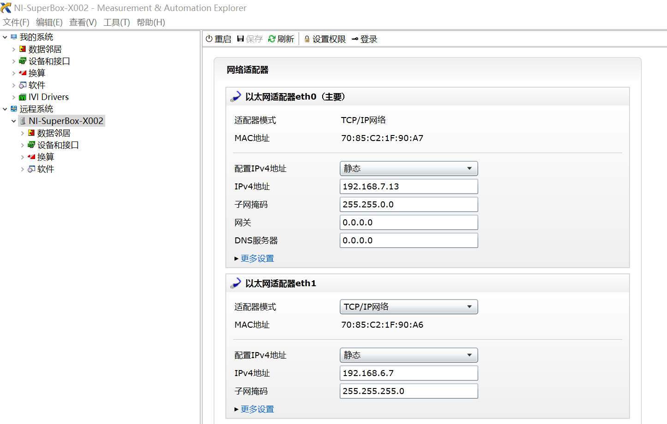Image resolution: width=667 pixels, height=424 pixels.
Task: Select the 数据邻居 icon under 我的系统
Action: pos(23,49)
